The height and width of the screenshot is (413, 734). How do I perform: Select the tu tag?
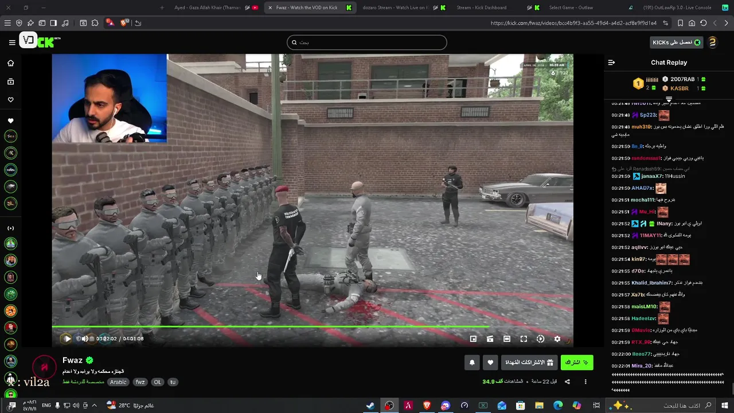(x=173, y=382)
